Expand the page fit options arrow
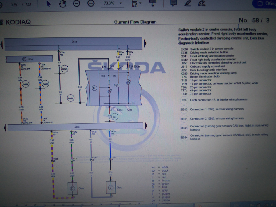This screenshot has width=276, height=207. pos(140,3)
